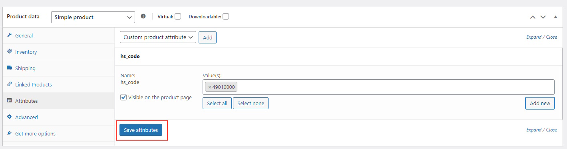Click the help question mark icon
The image size is (567, 149).
[143, 17]
